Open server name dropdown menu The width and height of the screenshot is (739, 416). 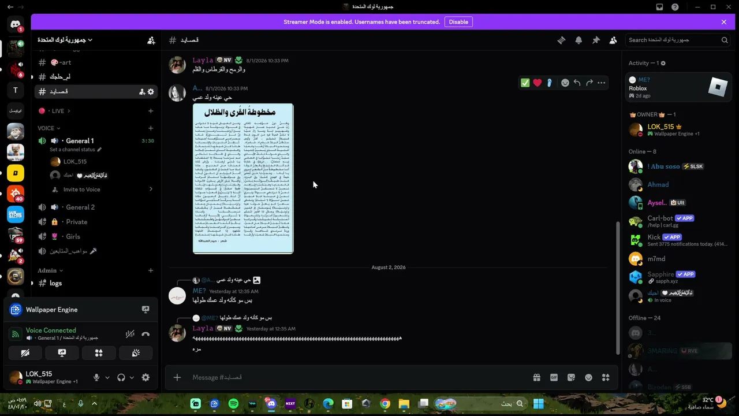(x=65, y=40)
